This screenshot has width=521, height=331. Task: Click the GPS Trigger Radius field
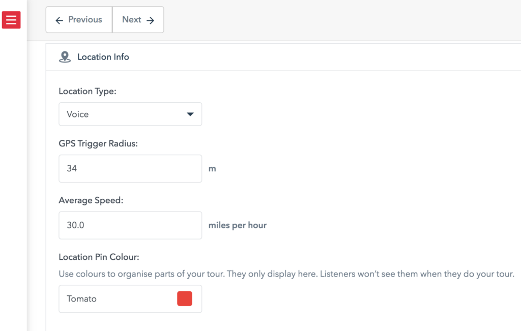[130, 169]
